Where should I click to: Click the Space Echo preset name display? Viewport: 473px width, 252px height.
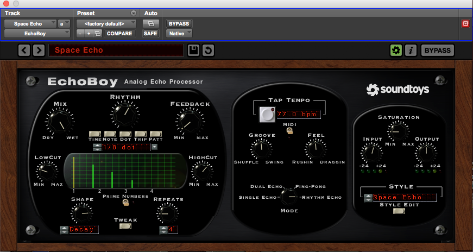pos(116,51)
